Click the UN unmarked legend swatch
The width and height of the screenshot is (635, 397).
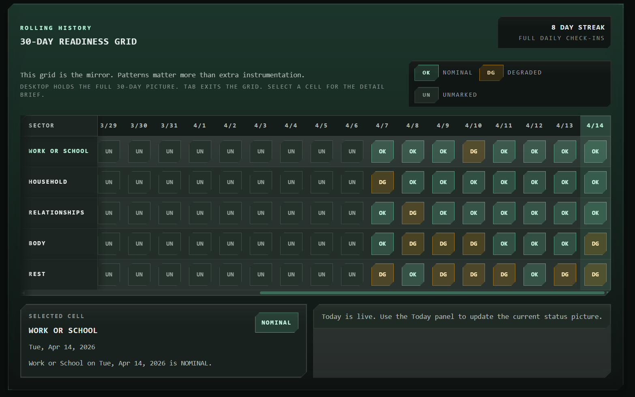point(426,95)
